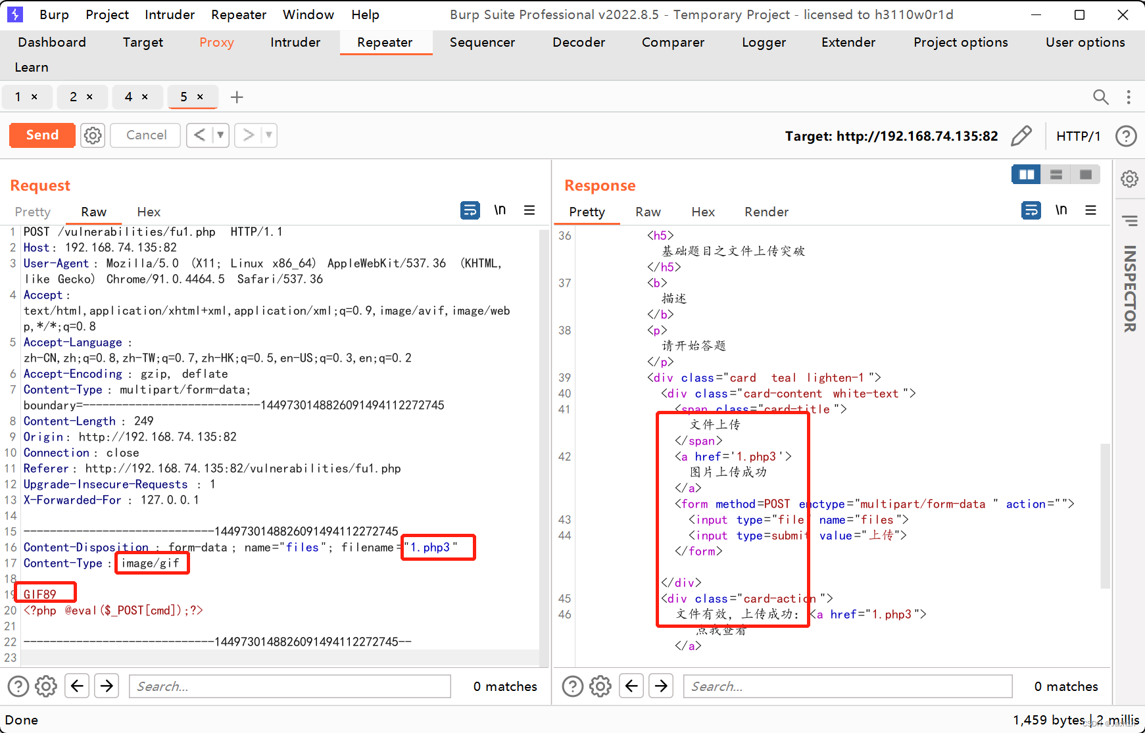
Task: Switch request view to Hex
Action: click(149, 212)
